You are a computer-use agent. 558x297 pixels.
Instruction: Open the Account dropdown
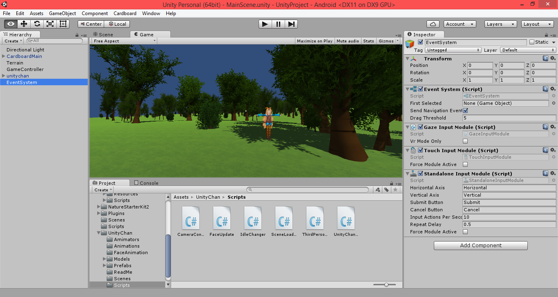coord(460,24)
